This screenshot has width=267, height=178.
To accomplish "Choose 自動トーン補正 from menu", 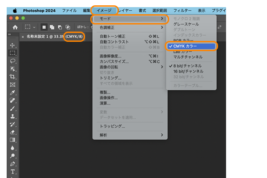I will 130,36.
